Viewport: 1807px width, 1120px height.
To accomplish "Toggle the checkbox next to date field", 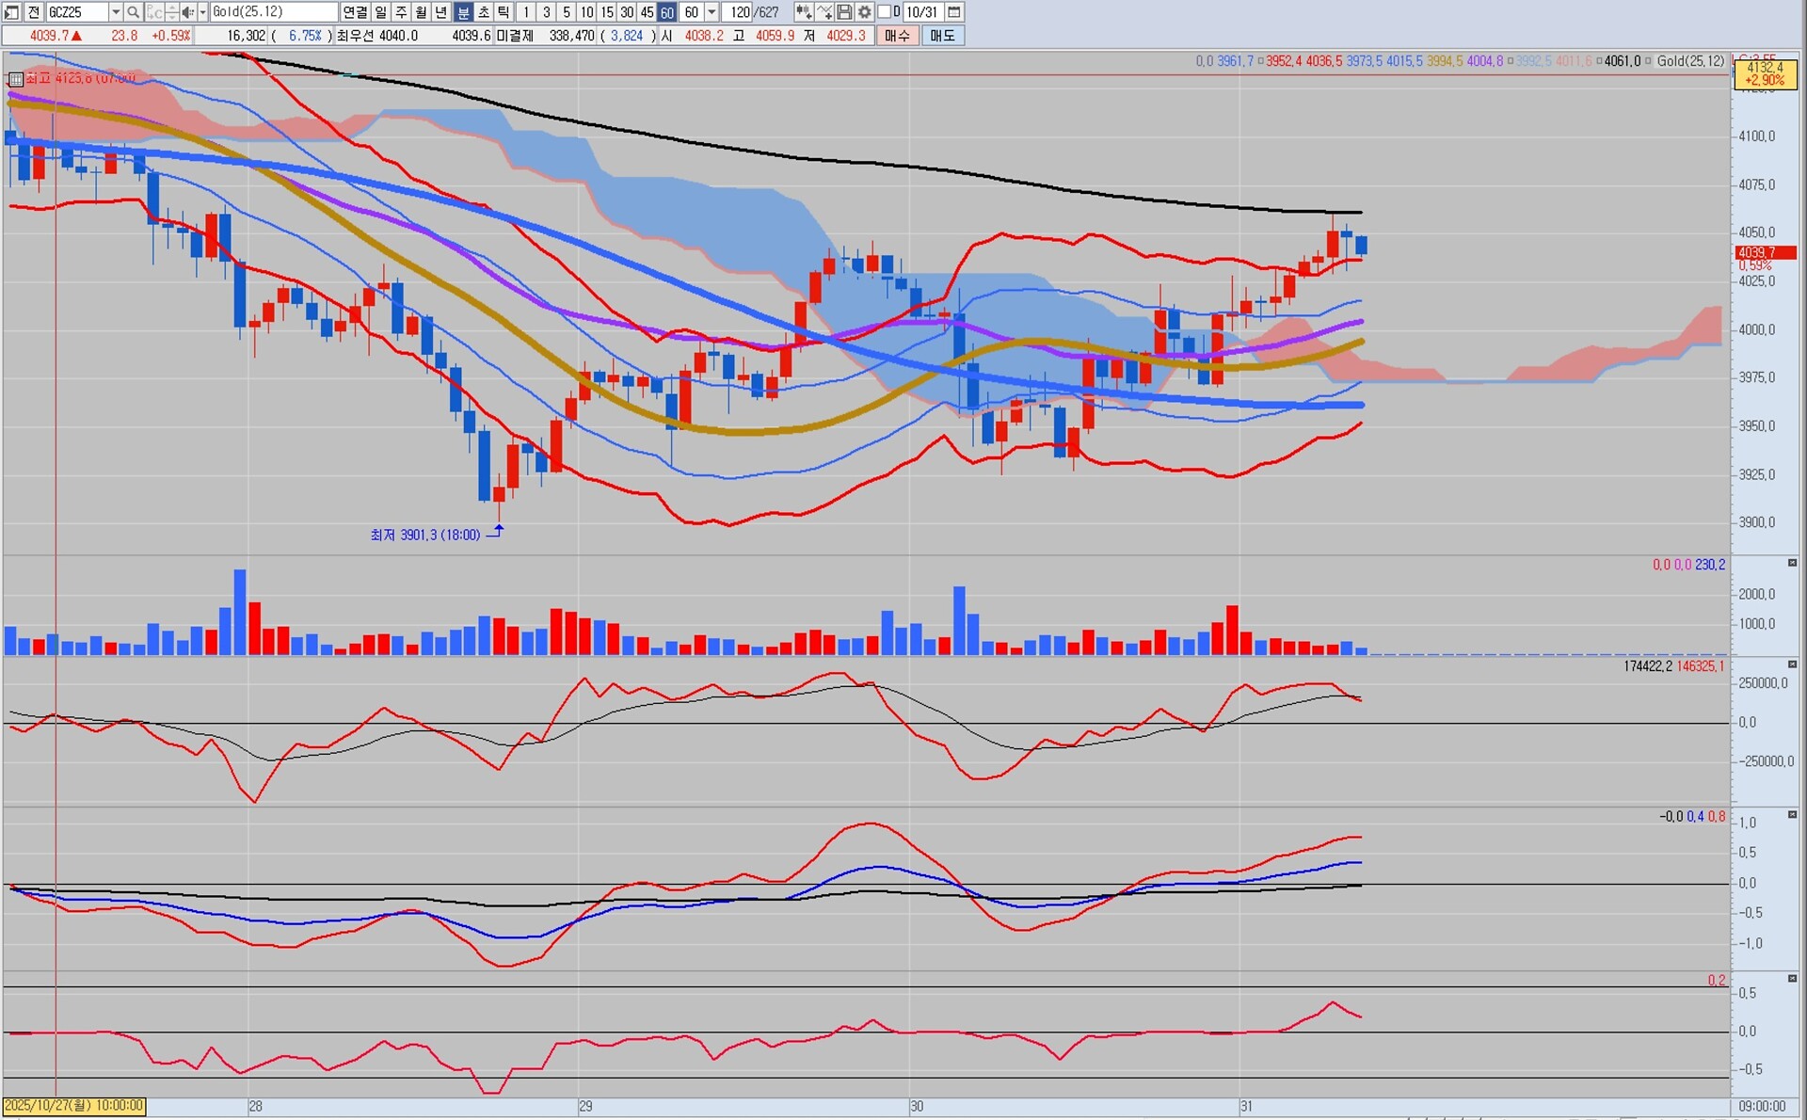I will (x=884, y=12).
